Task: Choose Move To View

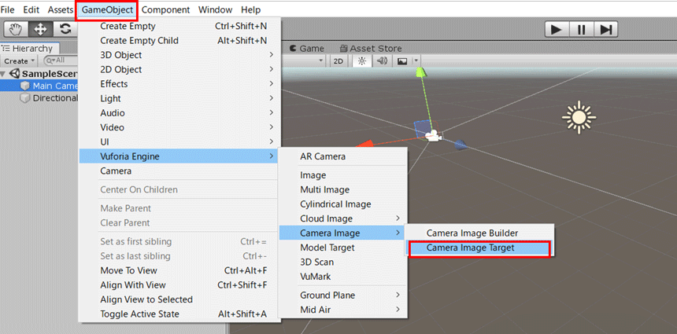Action: 180,270
